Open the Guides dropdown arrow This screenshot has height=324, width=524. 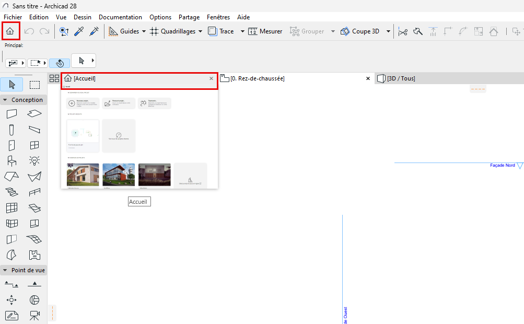143,31
